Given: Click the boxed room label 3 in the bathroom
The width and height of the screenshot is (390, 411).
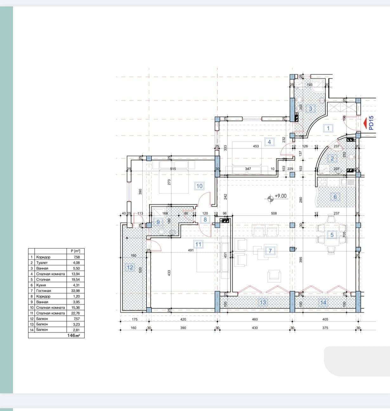Looking at the screenshot, I should pos(310,108).
